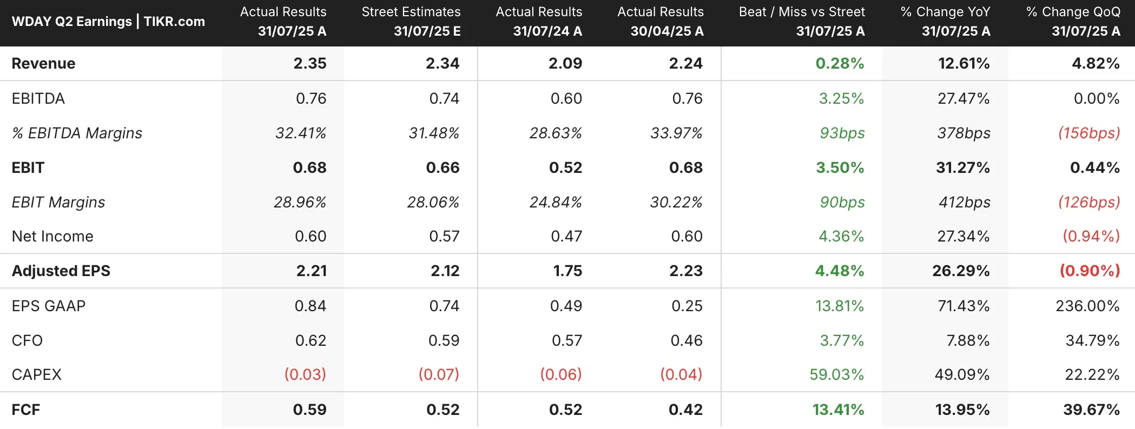Select the Actual Results 30/04/25 A header
The image size is (1135, 429).
click(661, 22)
